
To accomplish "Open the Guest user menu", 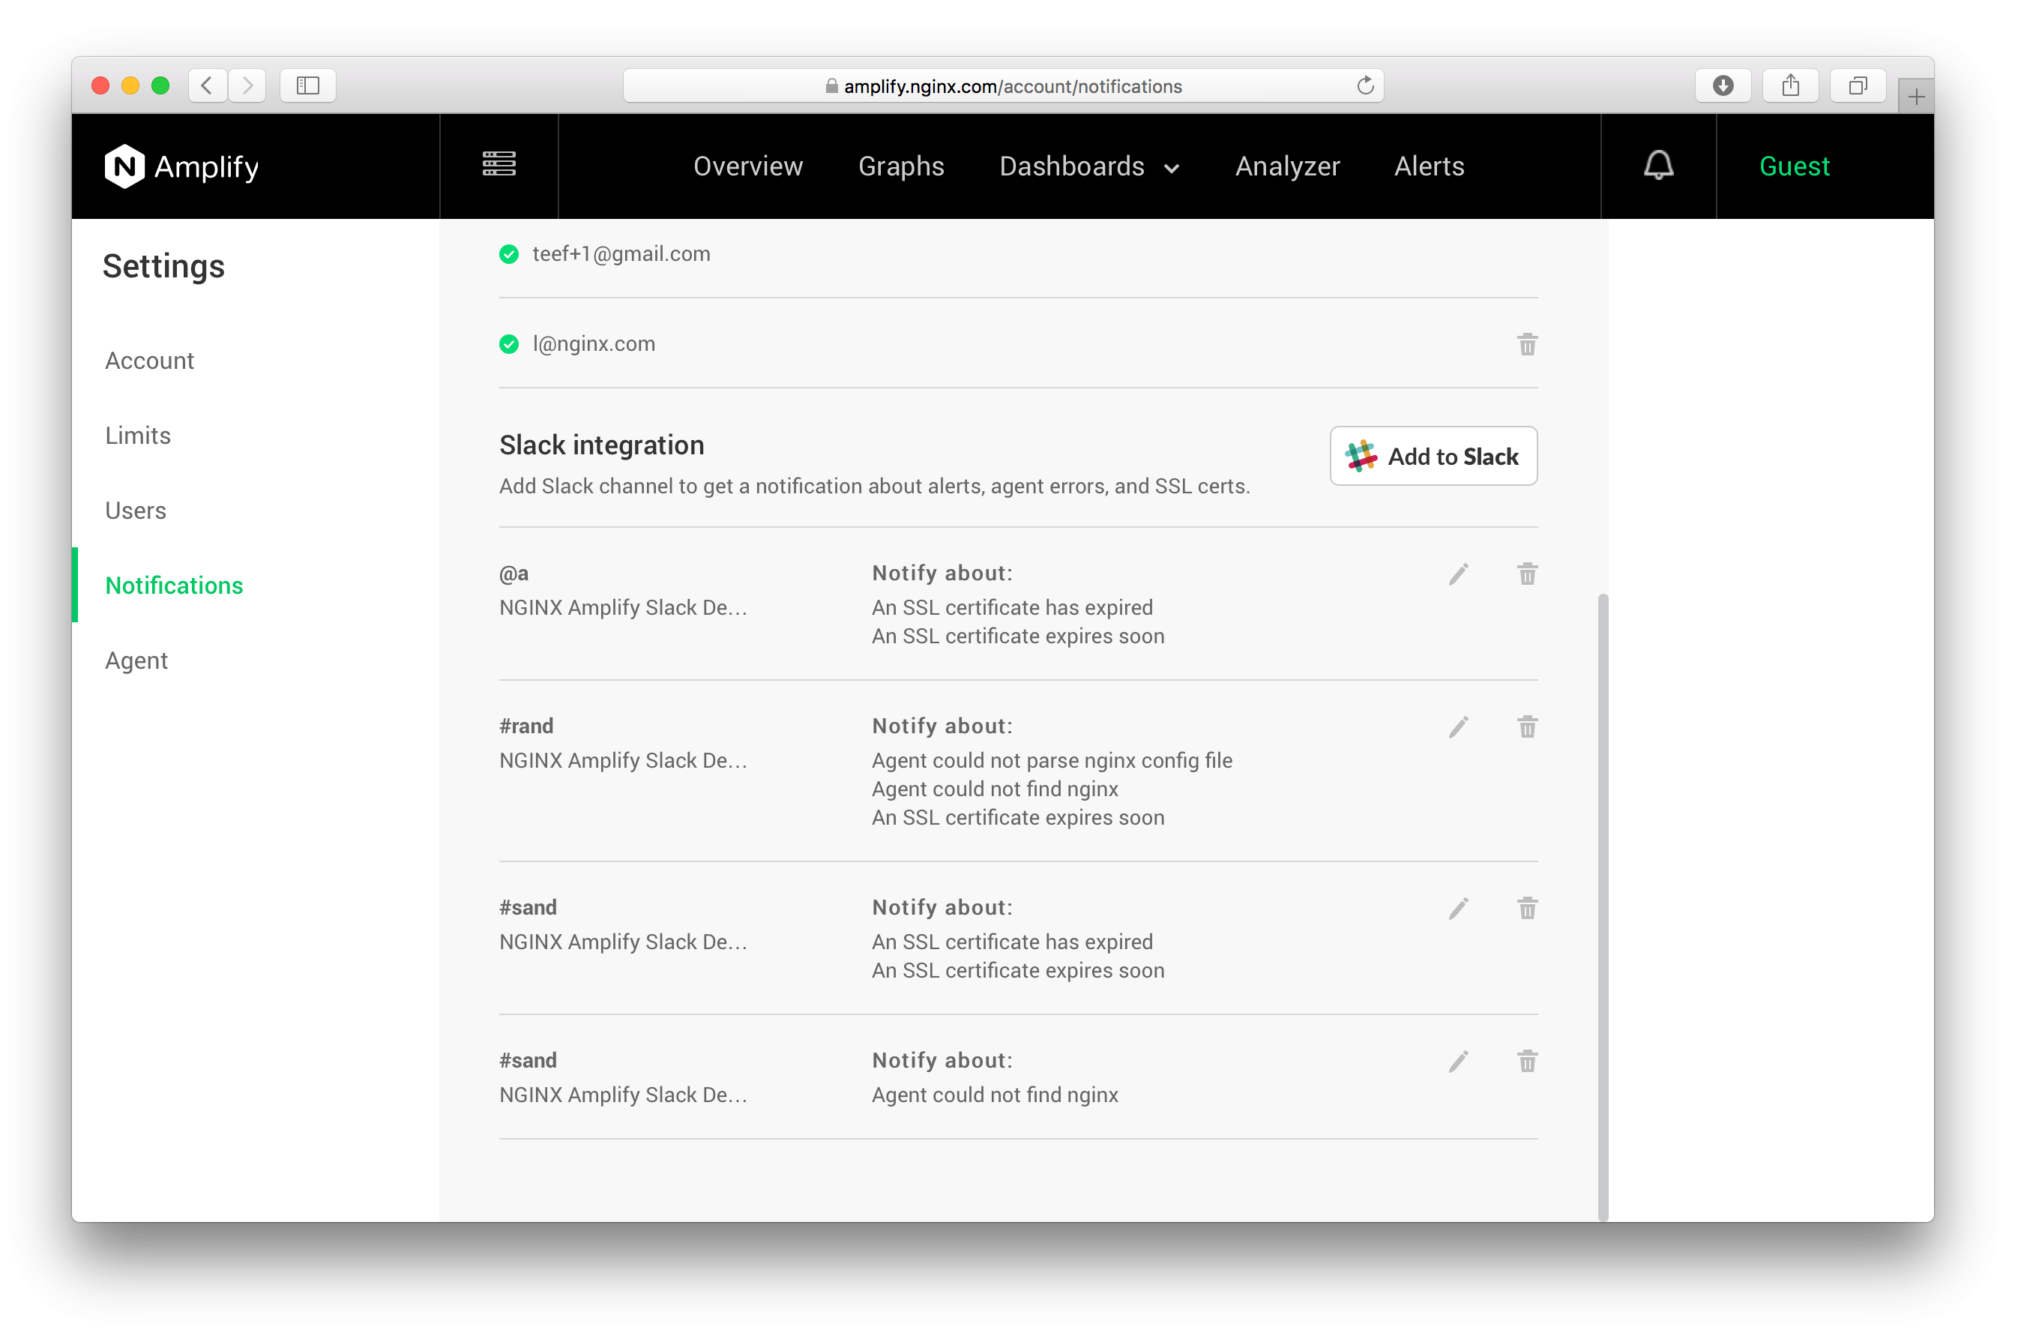I will [1793, 166].
